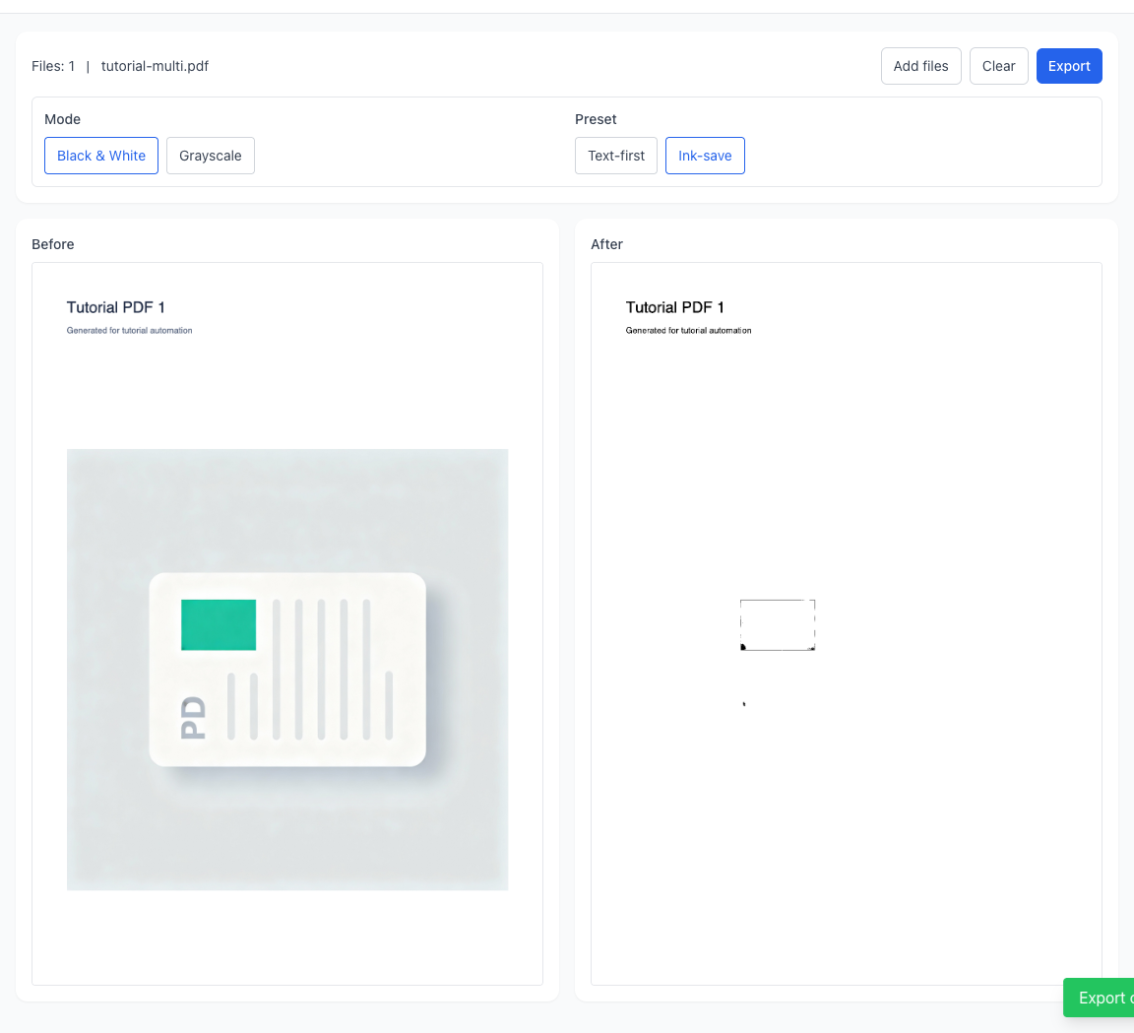Screen dimensions: 1134x1033
Task: Click the Files: 1 counter
Action: click(x=53, y=66)
